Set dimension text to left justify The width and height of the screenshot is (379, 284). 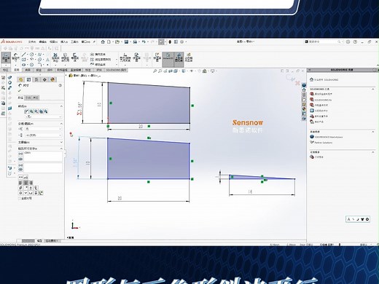(x=21, y=183)
